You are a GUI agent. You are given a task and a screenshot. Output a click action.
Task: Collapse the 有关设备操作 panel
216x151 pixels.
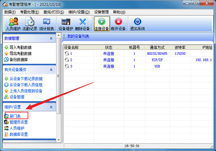click(51, 70)
